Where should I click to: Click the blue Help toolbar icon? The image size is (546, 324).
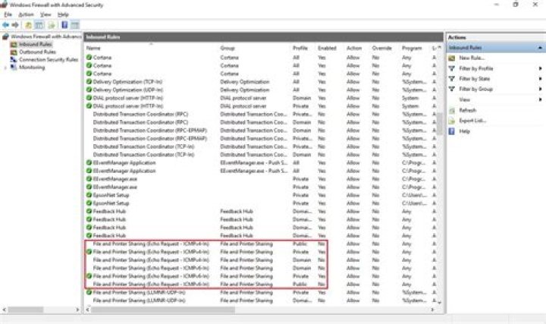[x=64, y=25]
